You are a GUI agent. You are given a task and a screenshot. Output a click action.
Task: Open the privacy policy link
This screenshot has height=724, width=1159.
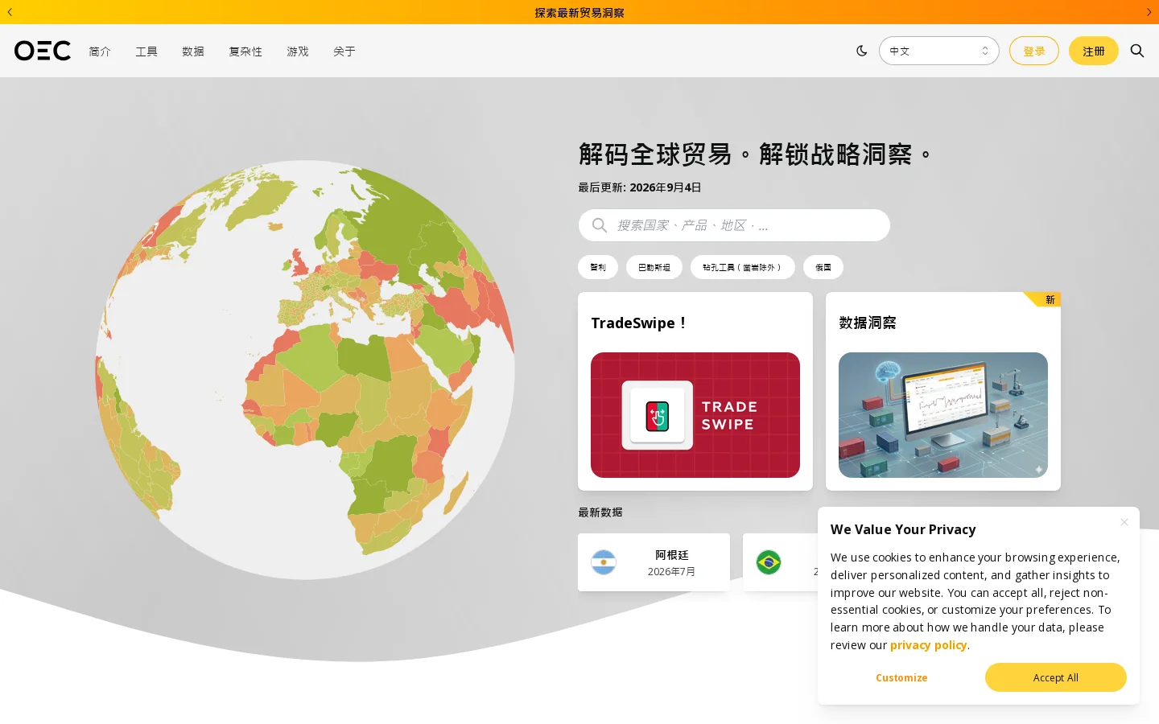928,645
